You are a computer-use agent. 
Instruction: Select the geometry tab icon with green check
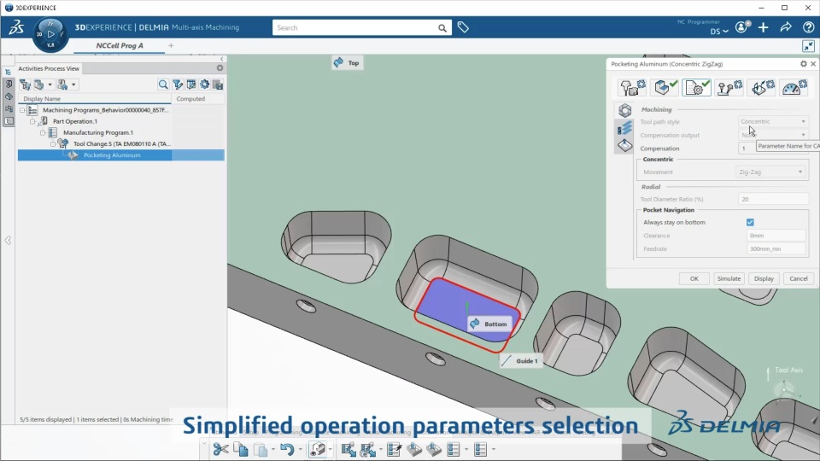coord(665,87)
